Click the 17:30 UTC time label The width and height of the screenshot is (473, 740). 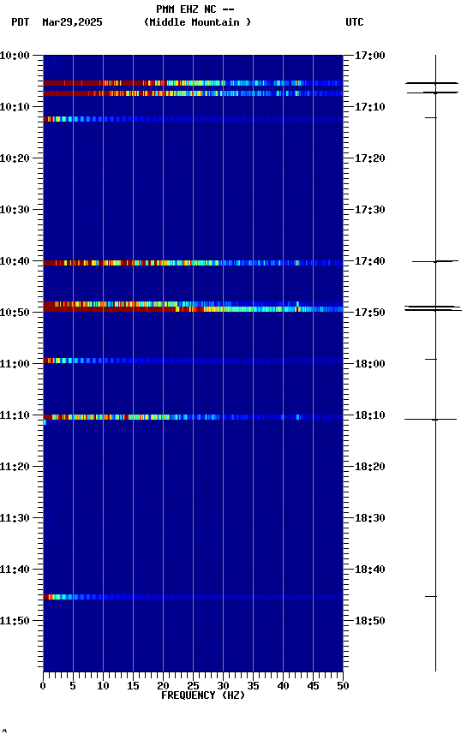click(370, 210)
